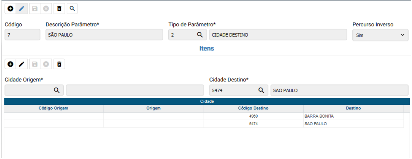Click the delete trash icon in top toolbar
This screenshot has height=159, width=412.
[59, 8]
